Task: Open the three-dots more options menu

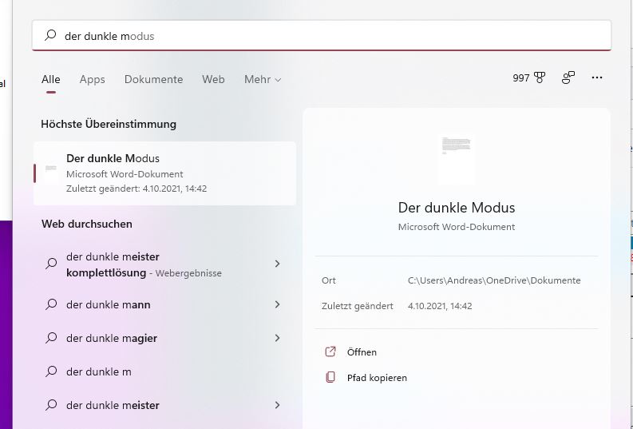Action: [596, 77]
